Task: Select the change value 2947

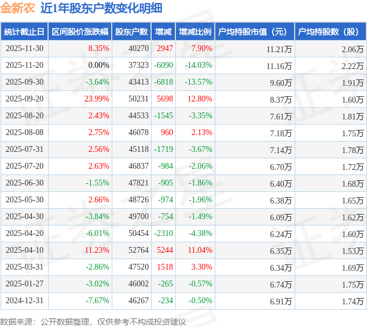Action: [x=165, y=49]
